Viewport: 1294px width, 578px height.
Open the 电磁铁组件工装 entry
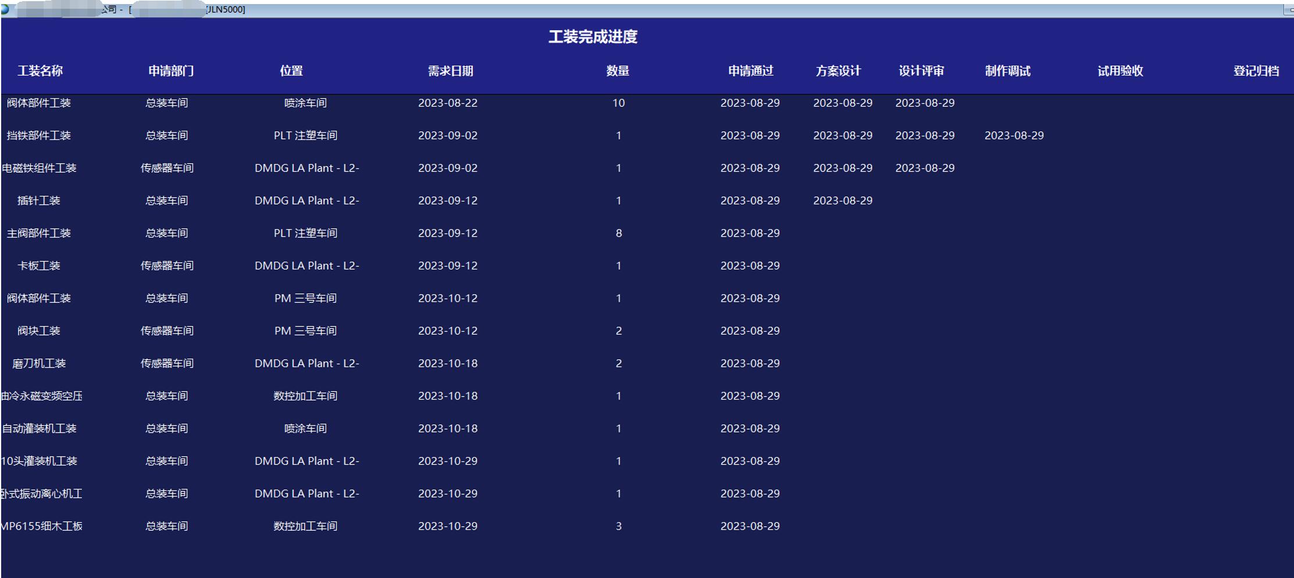[x=39, y=168]
